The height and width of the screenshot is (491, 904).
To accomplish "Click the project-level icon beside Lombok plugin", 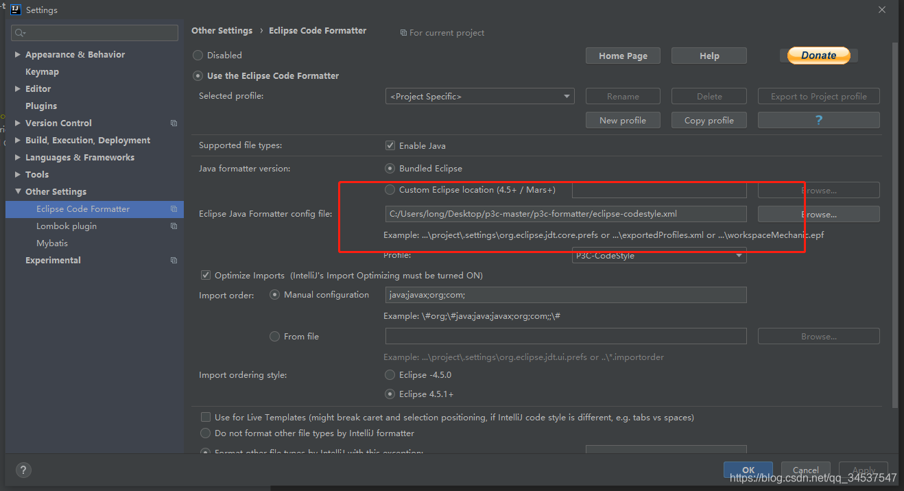I will pos(174,226).
